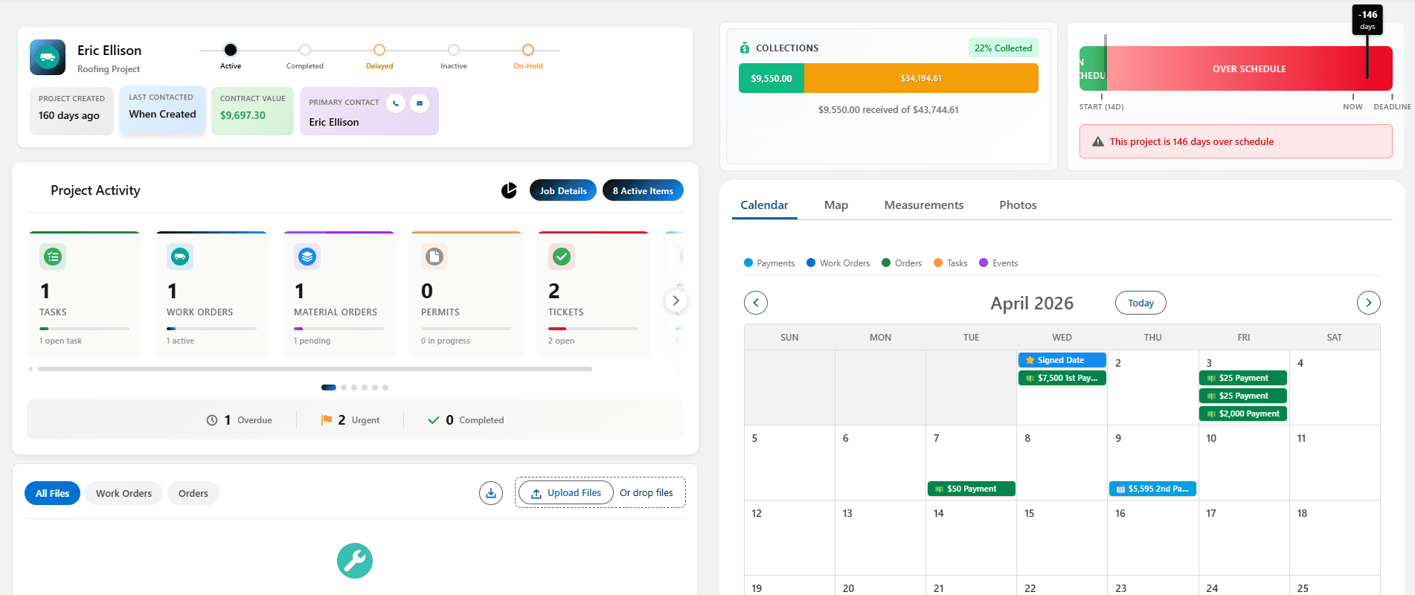Viewport: 1415px width, 595px height.
Task: Switch to the Map tab
Action: 836,205
